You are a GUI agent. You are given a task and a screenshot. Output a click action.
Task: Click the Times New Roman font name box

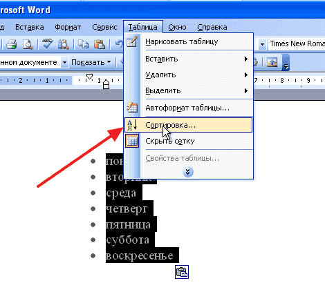[x=297, y=43]
